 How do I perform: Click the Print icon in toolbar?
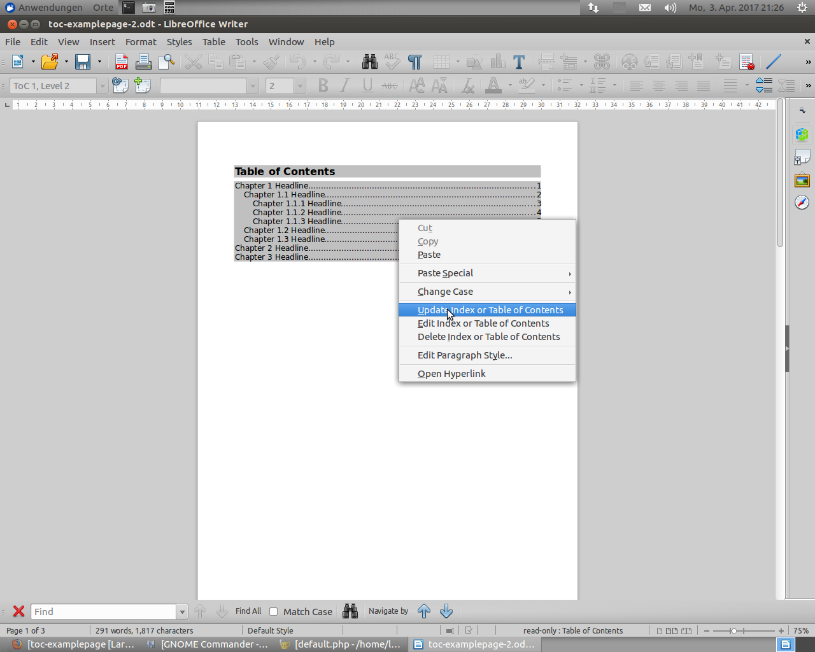143,62
